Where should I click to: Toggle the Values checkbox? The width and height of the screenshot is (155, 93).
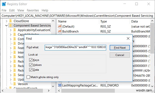pyautogui.click(x=31, y=65)
